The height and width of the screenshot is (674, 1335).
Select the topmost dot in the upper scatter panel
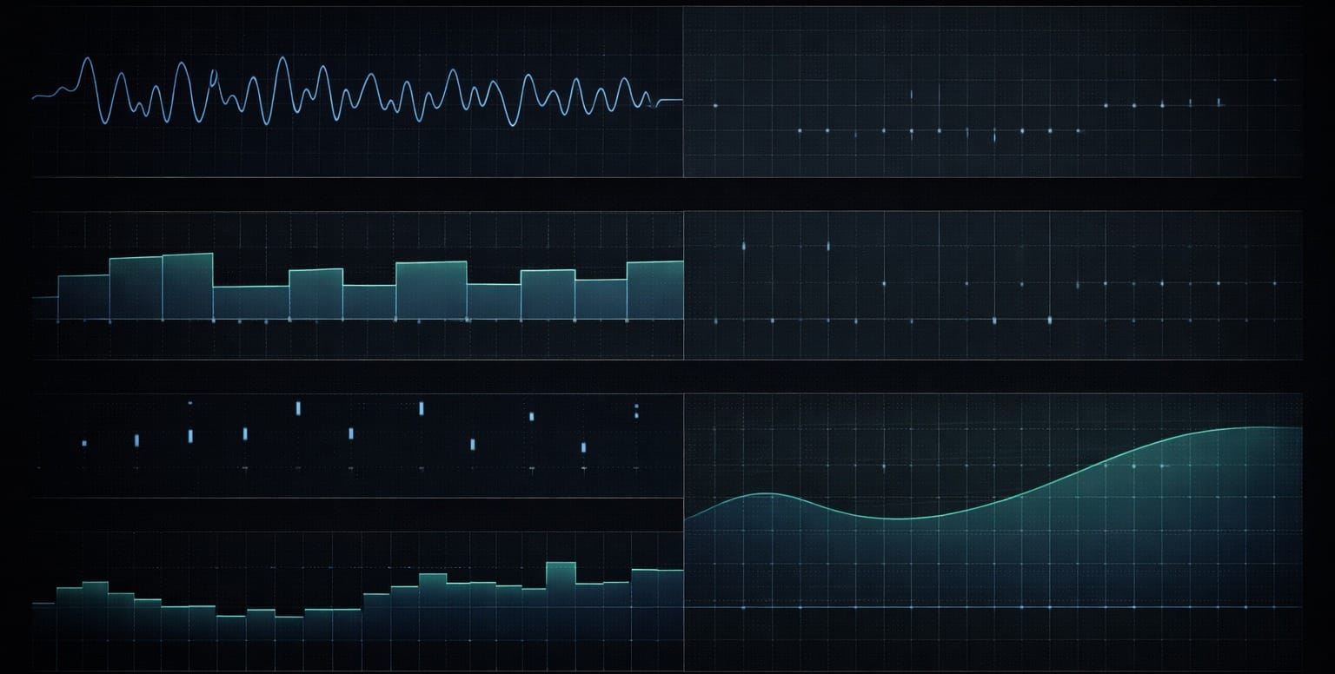tap(1274, 80)
